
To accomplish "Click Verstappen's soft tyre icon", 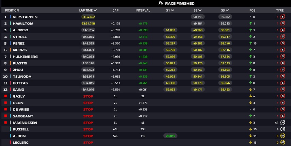I will (x=282, y=17).
